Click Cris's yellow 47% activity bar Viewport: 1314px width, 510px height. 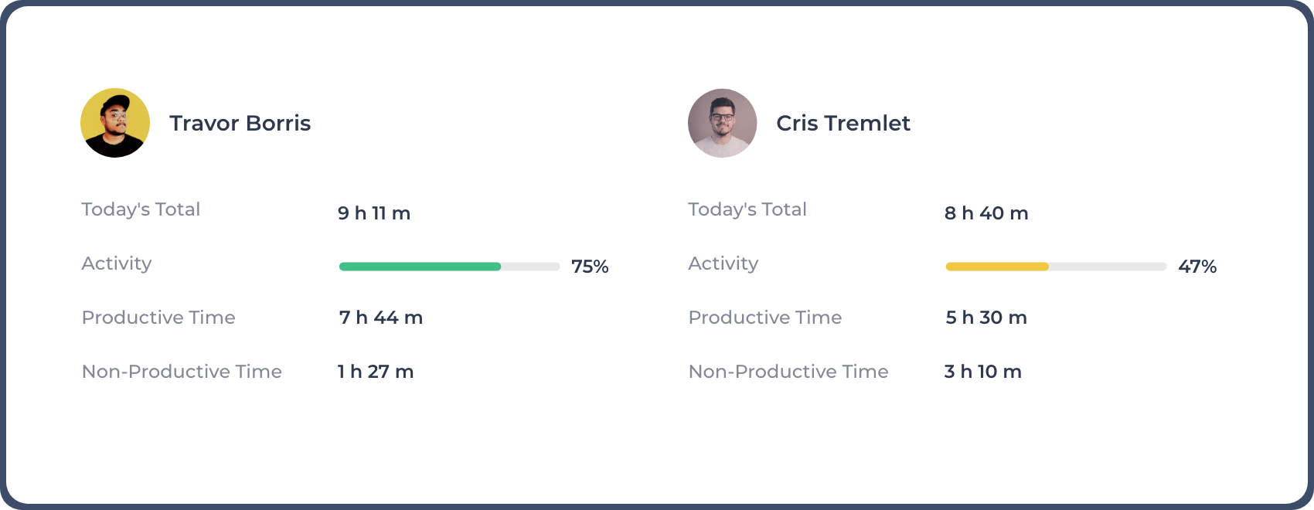[997, 267]
